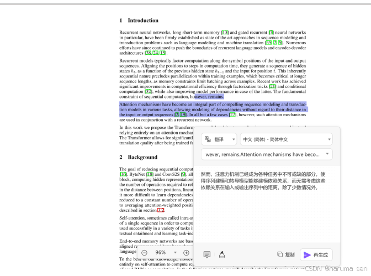Click citation link [13]
This screenshot has width=371, height=276.
[225, 33]
